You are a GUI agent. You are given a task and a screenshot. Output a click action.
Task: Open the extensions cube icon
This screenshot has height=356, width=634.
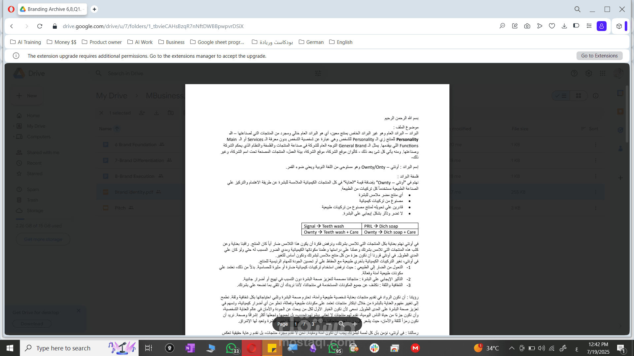(x=619, y=26)
